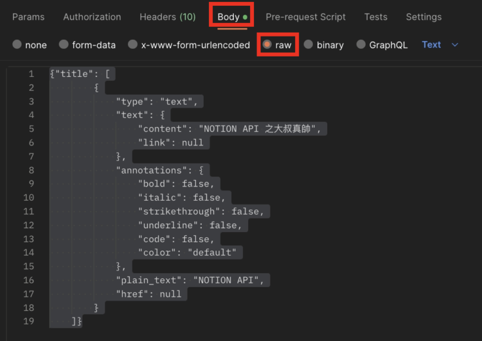The image size is (482, 341).
Task: Click the "annotations" line in the editor
Action: [x=159, y=170]
